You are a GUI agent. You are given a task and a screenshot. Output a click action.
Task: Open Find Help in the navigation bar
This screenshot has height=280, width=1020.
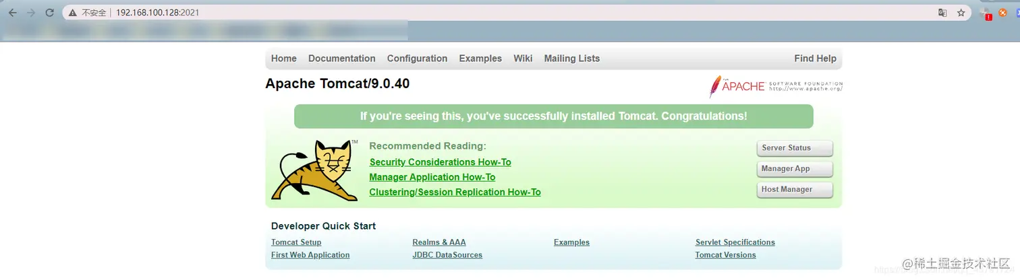coord(815,59)
